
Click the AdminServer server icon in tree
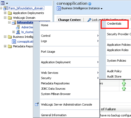coord(18,27)
